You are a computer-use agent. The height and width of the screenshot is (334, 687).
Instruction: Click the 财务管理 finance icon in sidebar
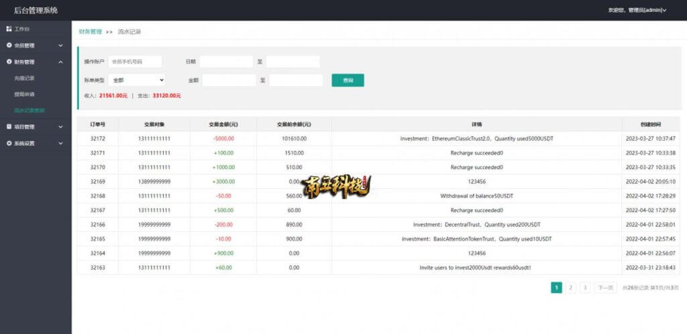(9, 62)
